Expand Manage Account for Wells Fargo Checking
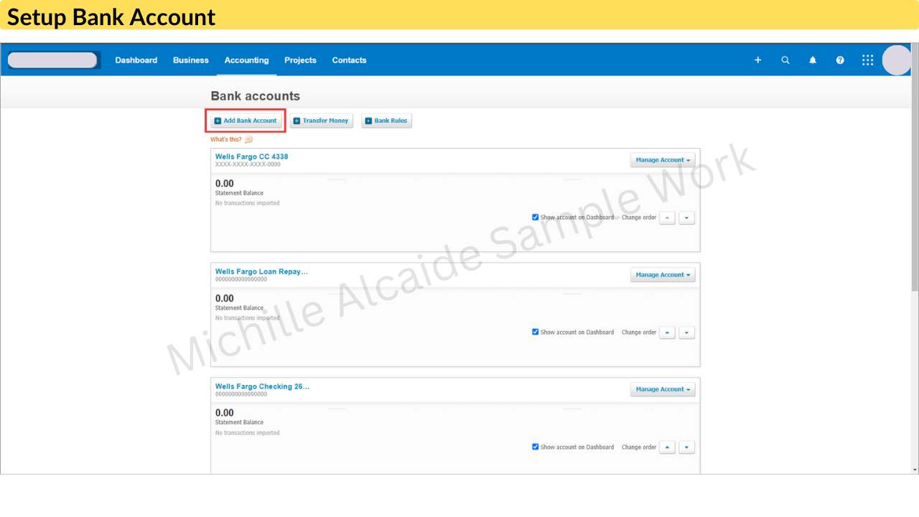The image size is (919, 517). 663,389
